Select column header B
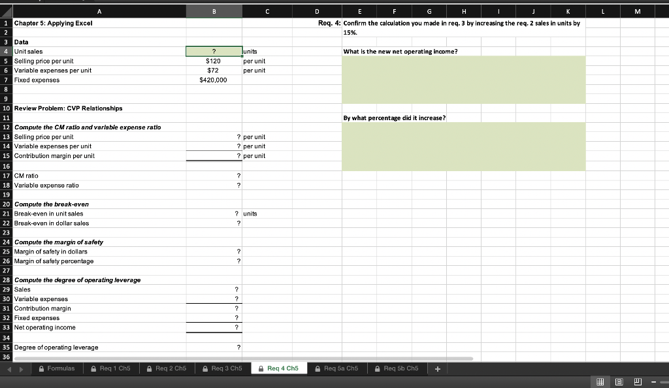Screen dimensions: 669x388 pyautogui.click(x=214, y=11)
